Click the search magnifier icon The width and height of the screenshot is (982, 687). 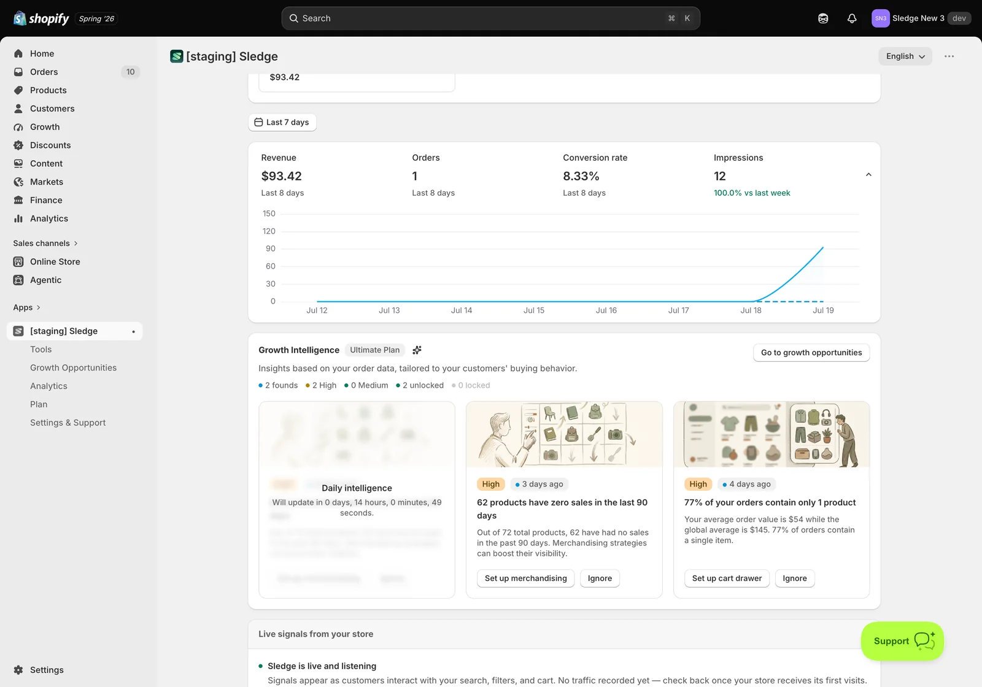tap(294, 18)
